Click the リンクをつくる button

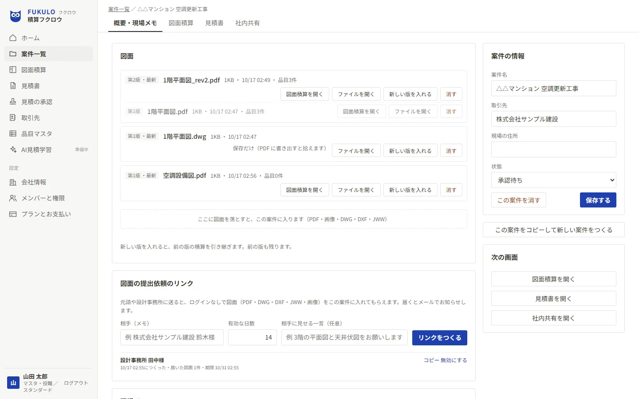point(440,337)
